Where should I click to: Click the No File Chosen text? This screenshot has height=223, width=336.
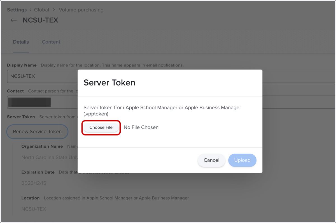coord(141,127)
